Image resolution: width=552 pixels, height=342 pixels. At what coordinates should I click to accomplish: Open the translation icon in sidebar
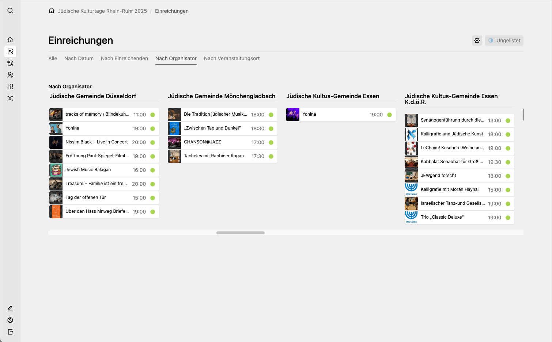10,63
